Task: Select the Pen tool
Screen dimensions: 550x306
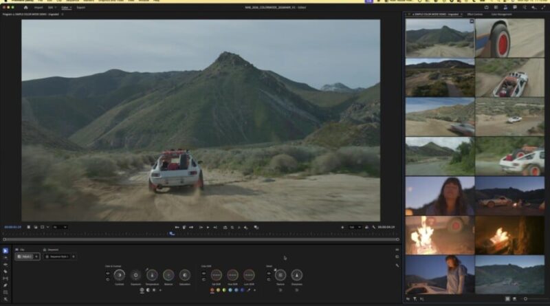Action: 5,285
